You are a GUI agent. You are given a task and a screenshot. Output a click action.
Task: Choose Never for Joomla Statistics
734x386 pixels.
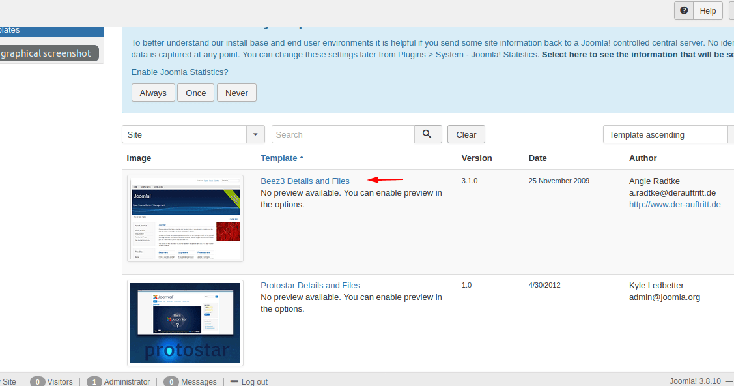click(236, 93)
